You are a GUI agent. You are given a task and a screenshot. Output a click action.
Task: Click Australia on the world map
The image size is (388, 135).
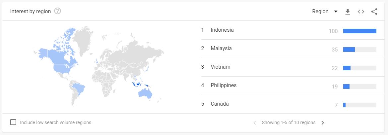tap(145, 93)
